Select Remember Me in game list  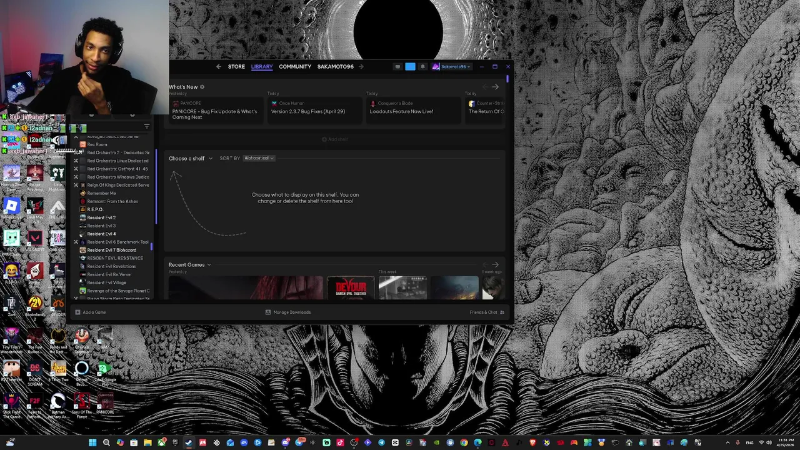101,193
